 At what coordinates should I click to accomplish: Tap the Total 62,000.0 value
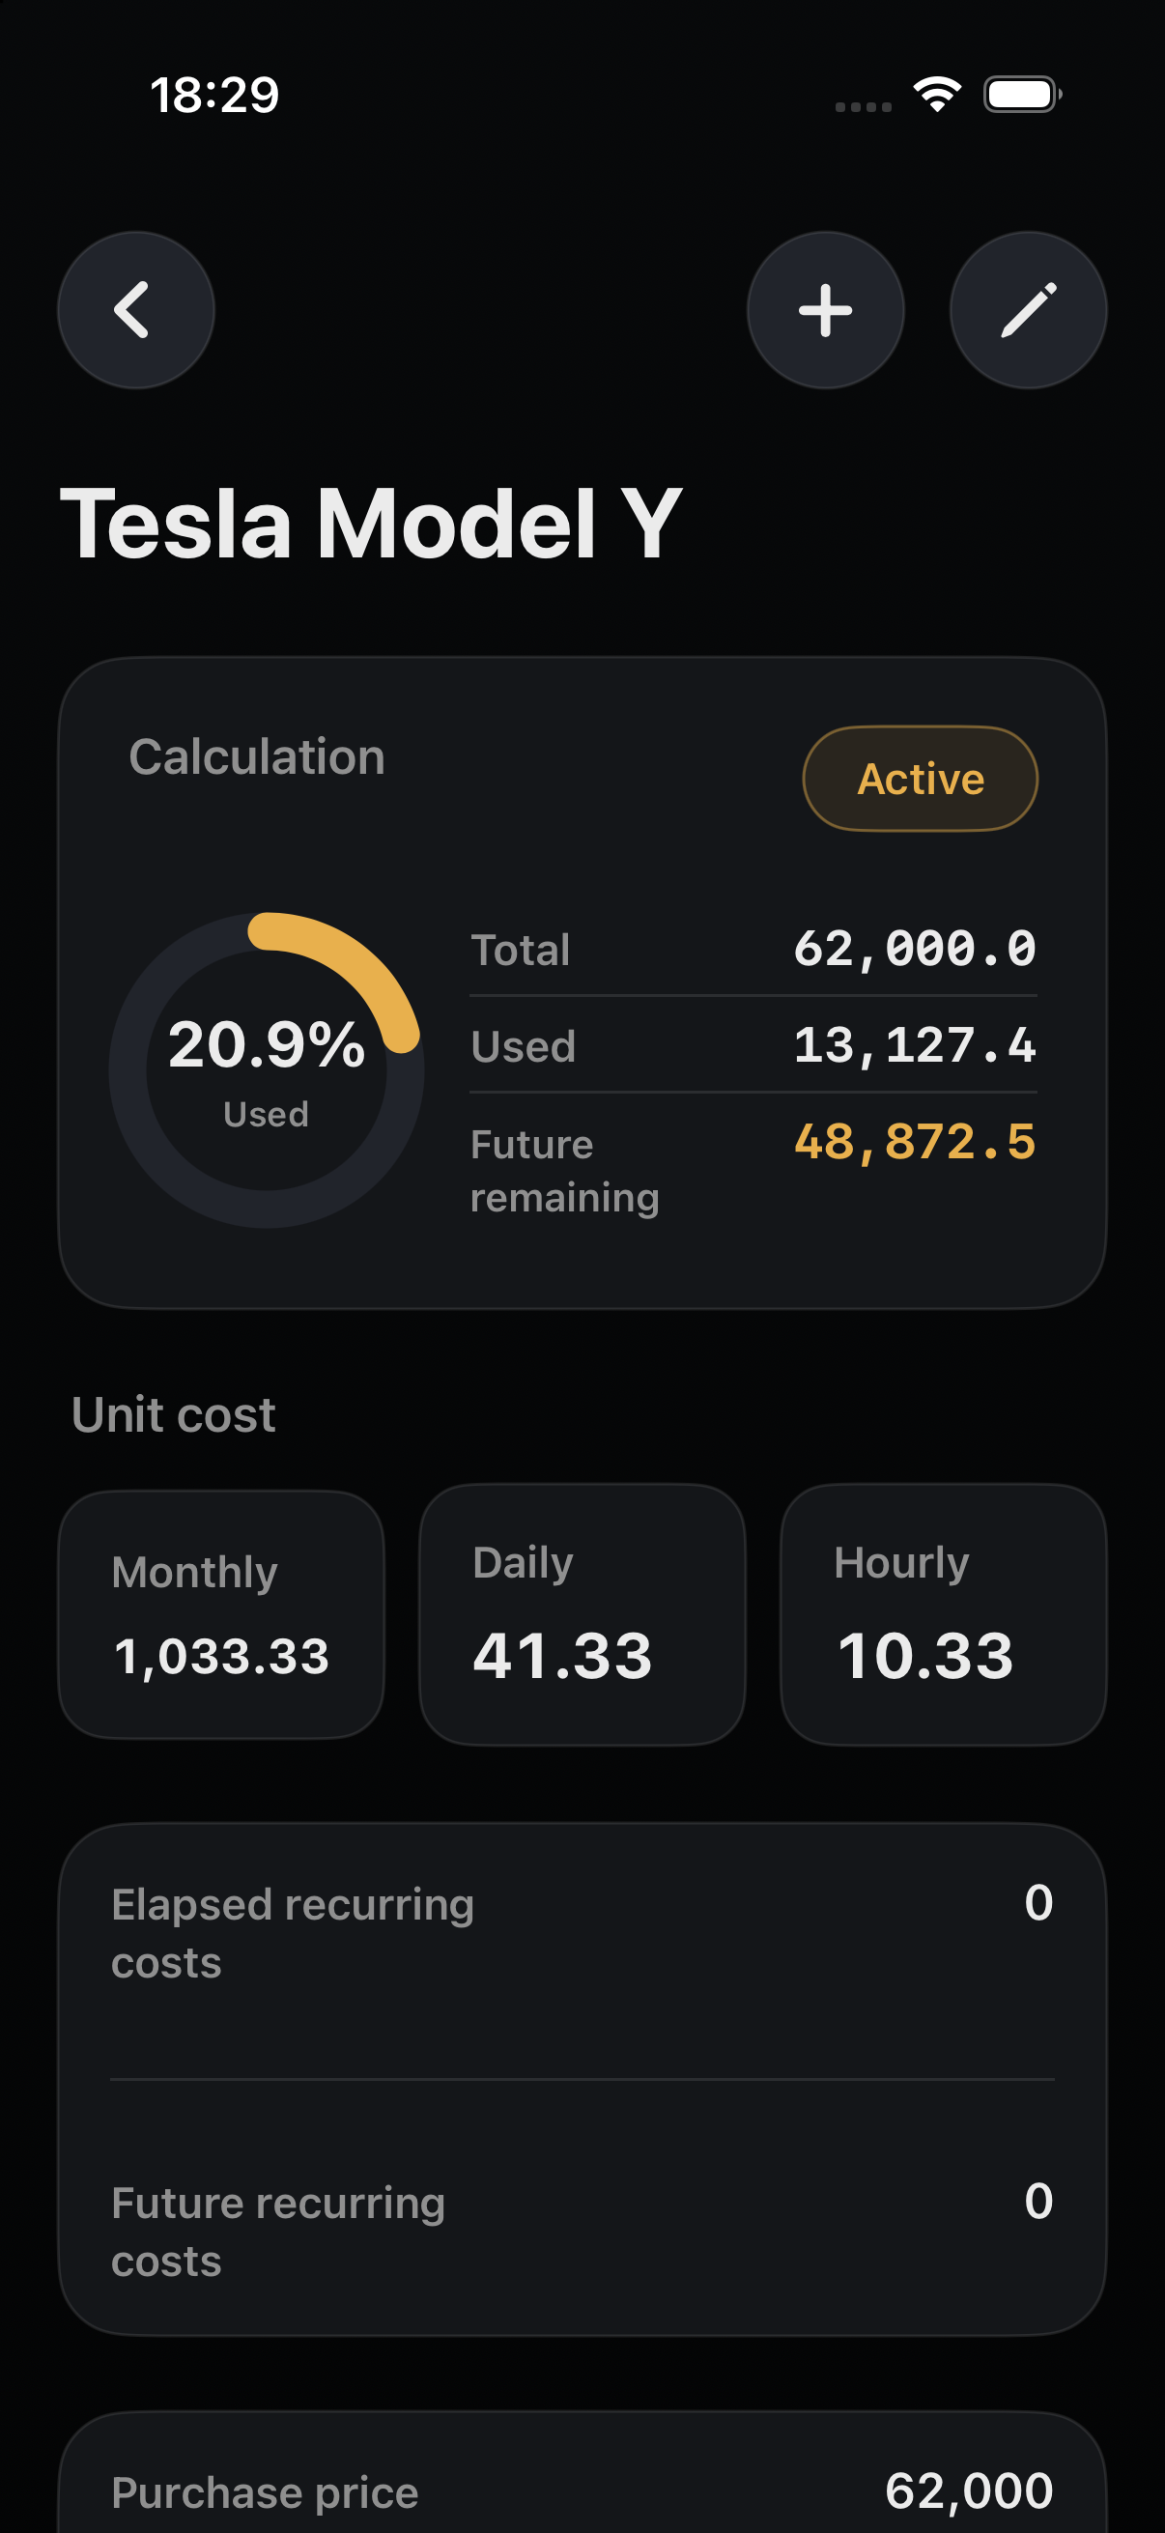coord(914,949)
